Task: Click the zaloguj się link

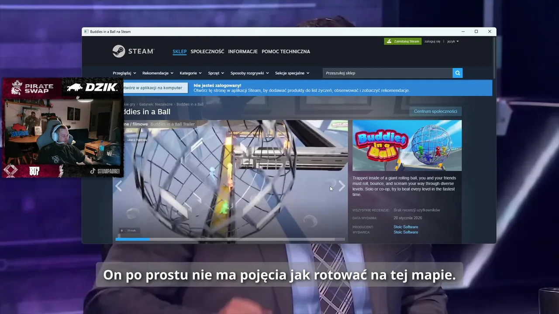Action: pos(432,41)
